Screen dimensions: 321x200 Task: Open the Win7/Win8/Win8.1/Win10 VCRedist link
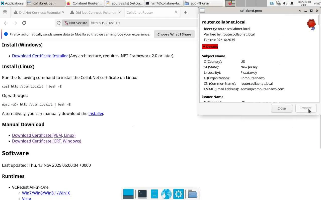tap(46, 193)
